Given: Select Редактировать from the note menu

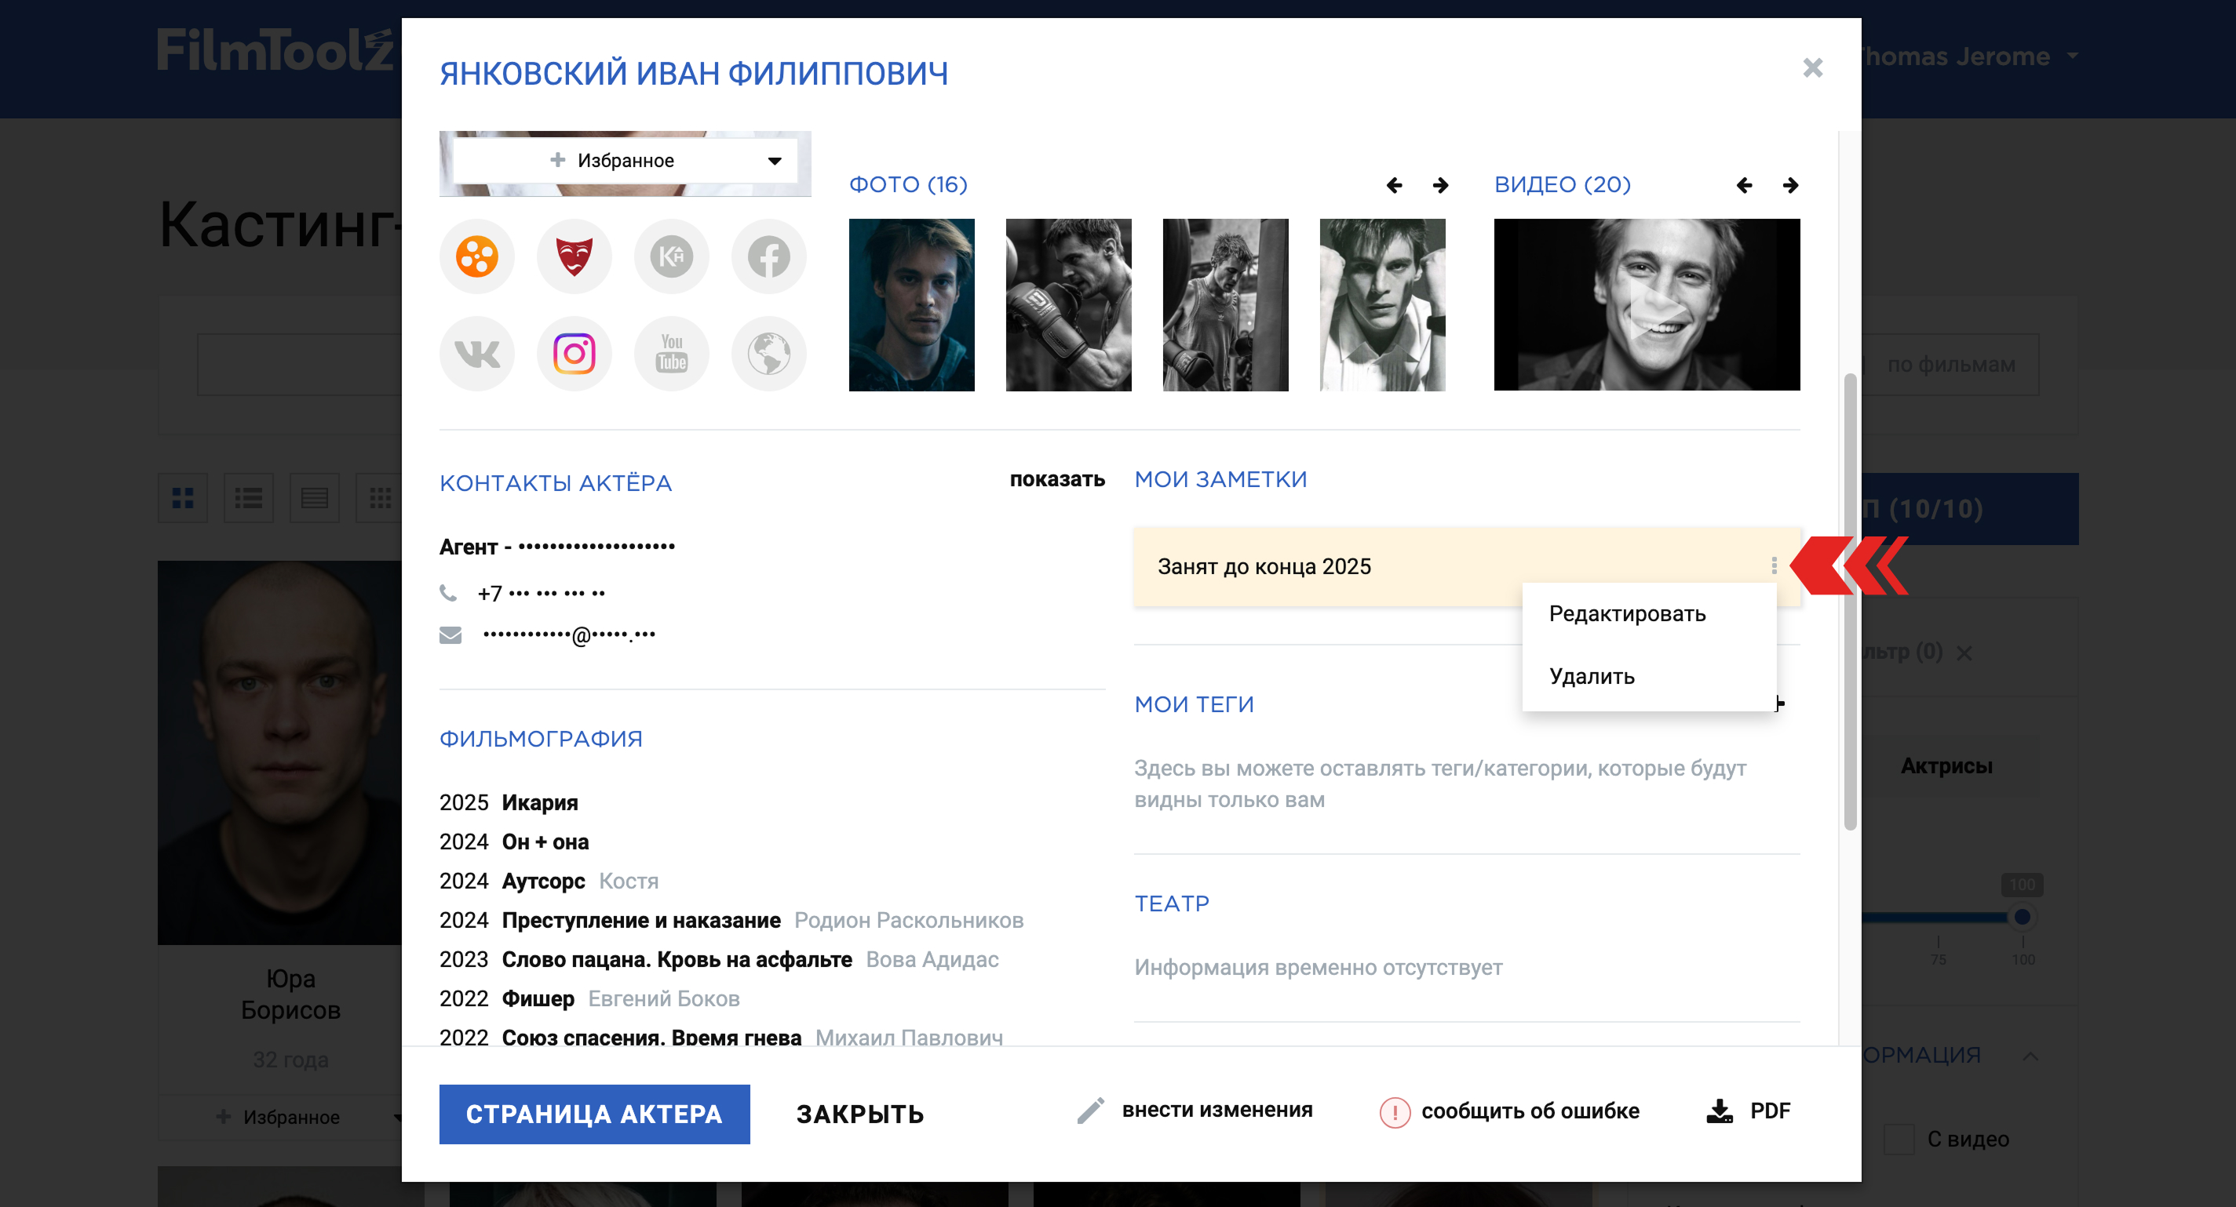Looking at the screenshot, I should point(1627,614).
